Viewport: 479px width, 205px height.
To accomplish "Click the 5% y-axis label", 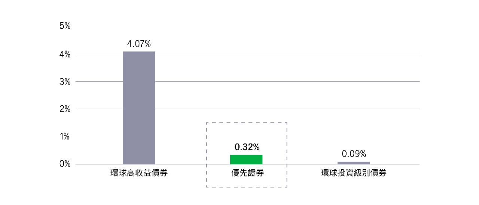I will [x=65, y=26].
